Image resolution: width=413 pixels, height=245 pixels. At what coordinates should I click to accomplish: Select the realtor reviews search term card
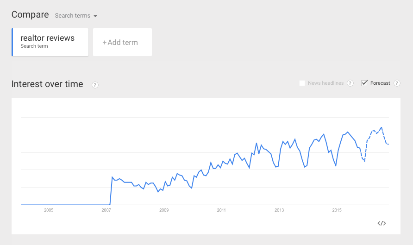click(50, 42)
